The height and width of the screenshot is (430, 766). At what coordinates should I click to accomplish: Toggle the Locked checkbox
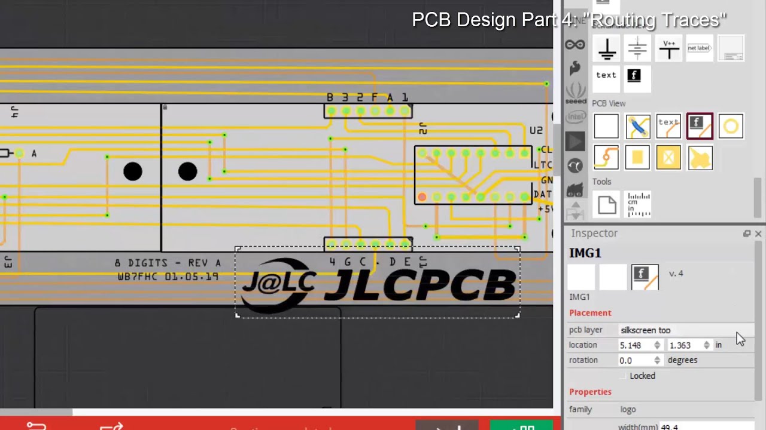point(623,376)
